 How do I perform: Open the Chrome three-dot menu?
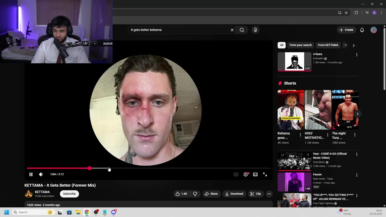[x=381, y=13]
